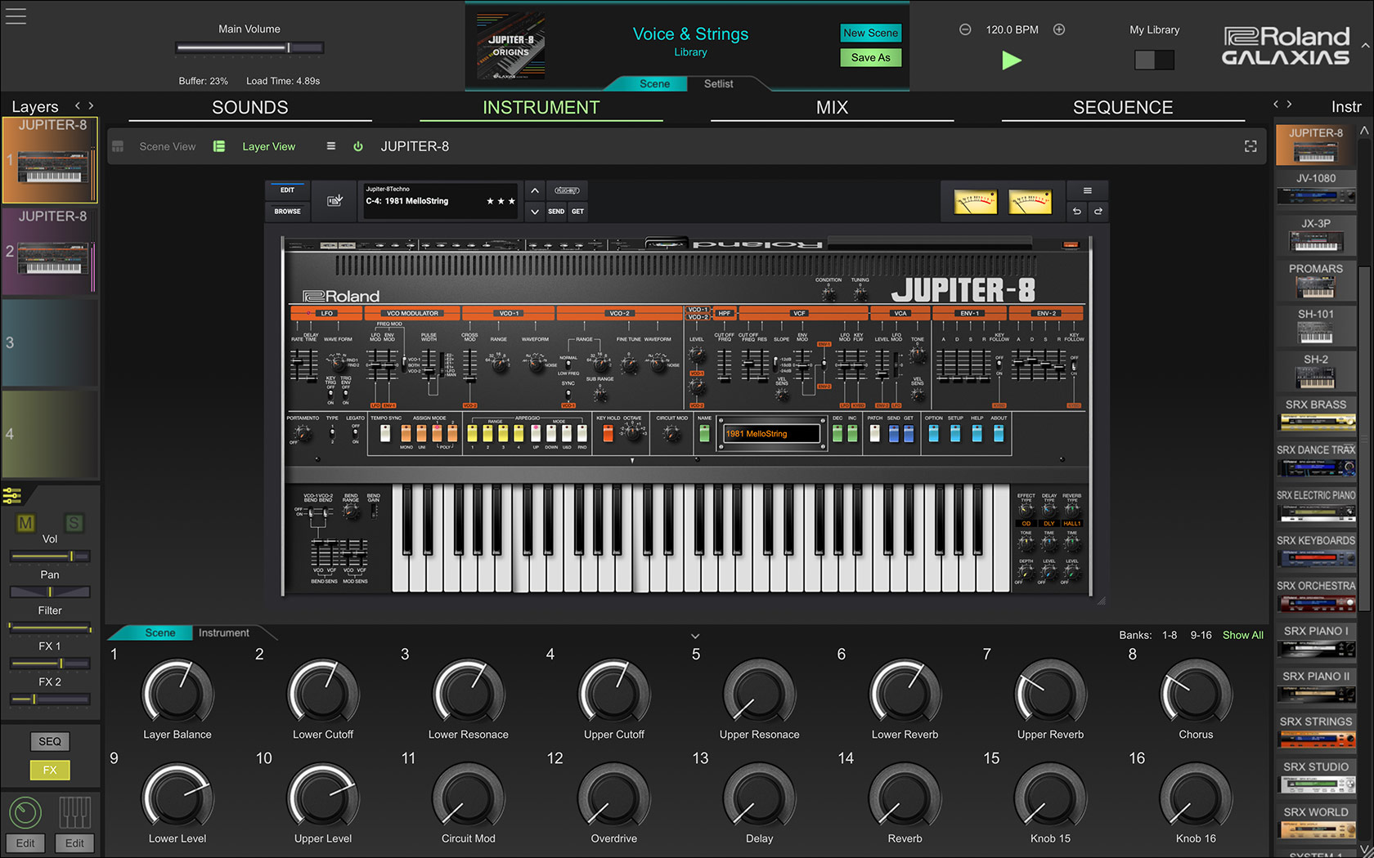Viewport: 1374px width, 858px height.
Task: Select the JV-1080 instrument
Action: point(1316,189)
